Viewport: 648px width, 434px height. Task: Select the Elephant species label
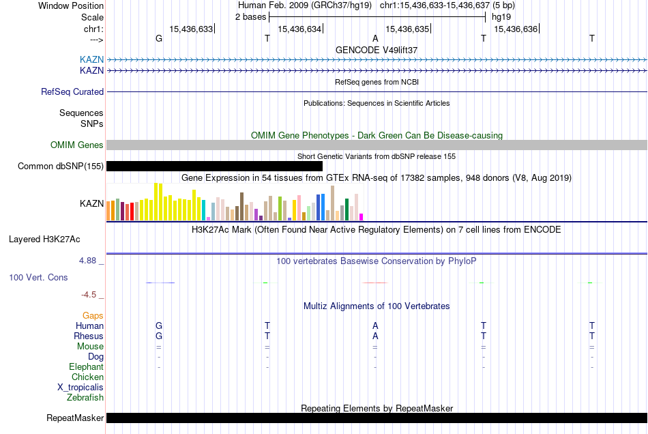[86, 367]
